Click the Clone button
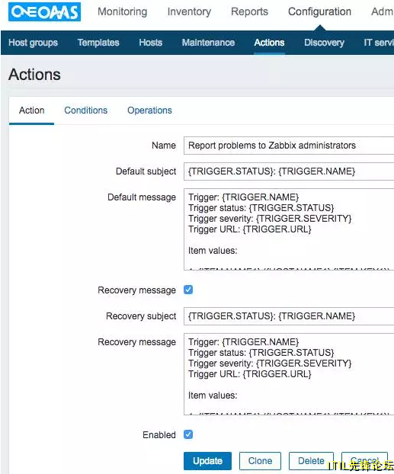Image resolution: width=394 pixels, height=474 pixels. click(x=260, y=461)
